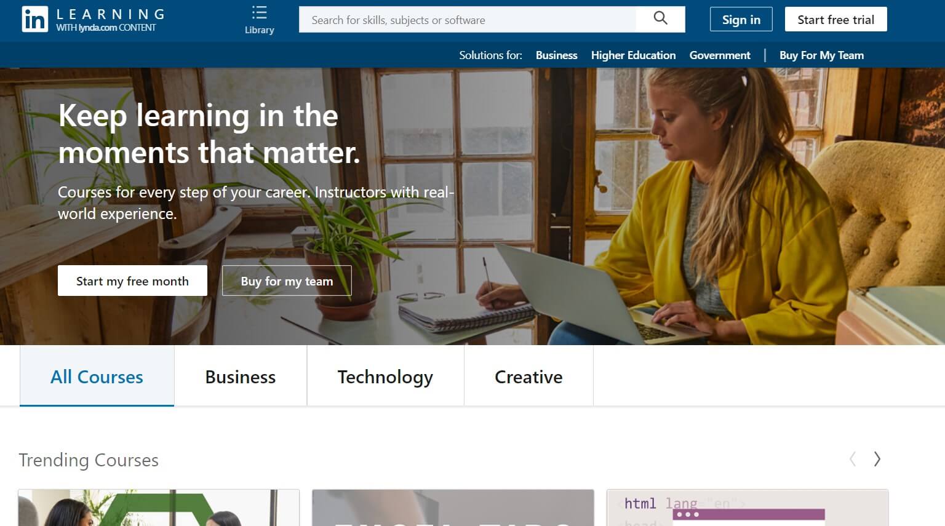Click the search skills input field
The height and width of the screenshot is (526, 945).
tap(468, 20)
